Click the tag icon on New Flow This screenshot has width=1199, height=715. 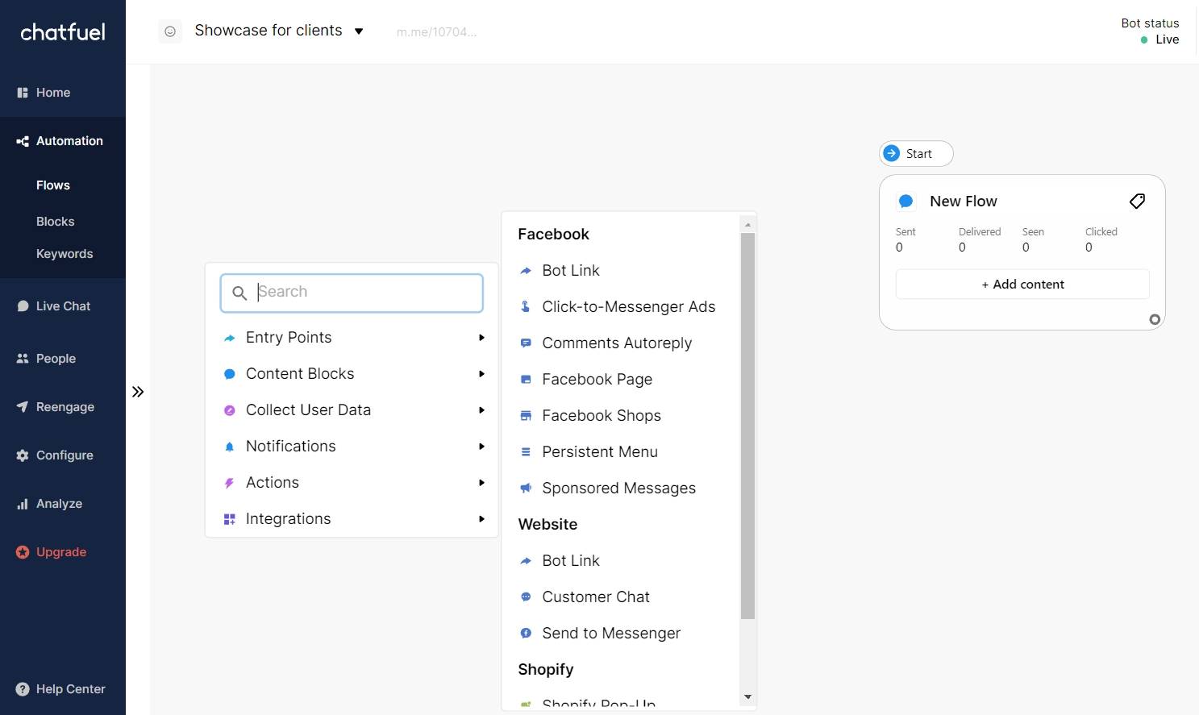pyautogui.click(x=1138, y=202)
